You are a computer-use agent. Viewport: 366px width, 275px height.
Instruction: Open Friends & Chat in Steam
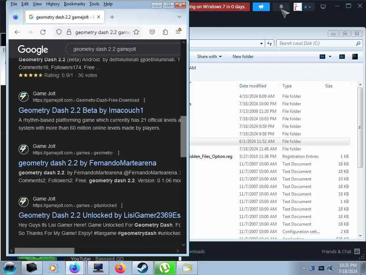point(341,252)
